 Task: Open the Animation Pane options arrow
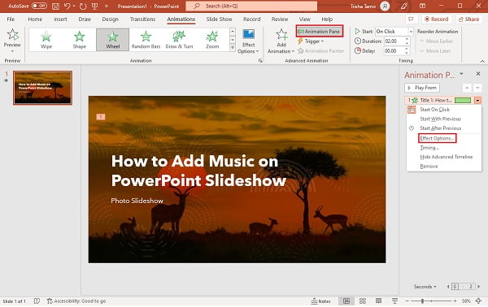tap(461, 74)
